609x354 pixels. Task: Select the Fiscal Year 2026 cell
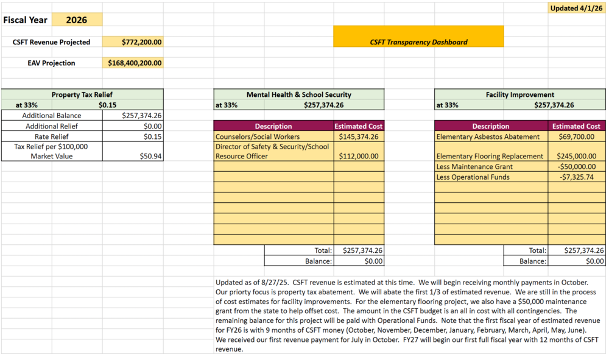click(77, 19)
